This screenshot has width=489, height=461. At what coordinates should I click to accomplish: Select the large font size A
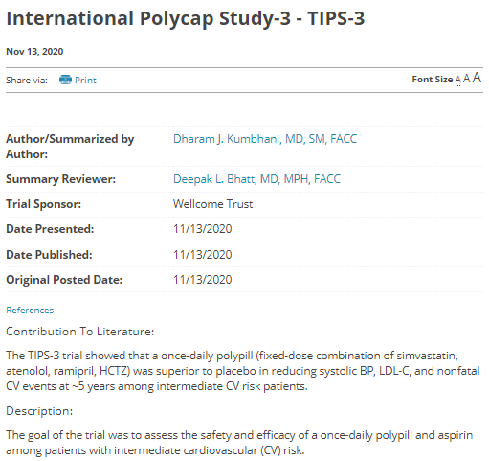(477, 78)
